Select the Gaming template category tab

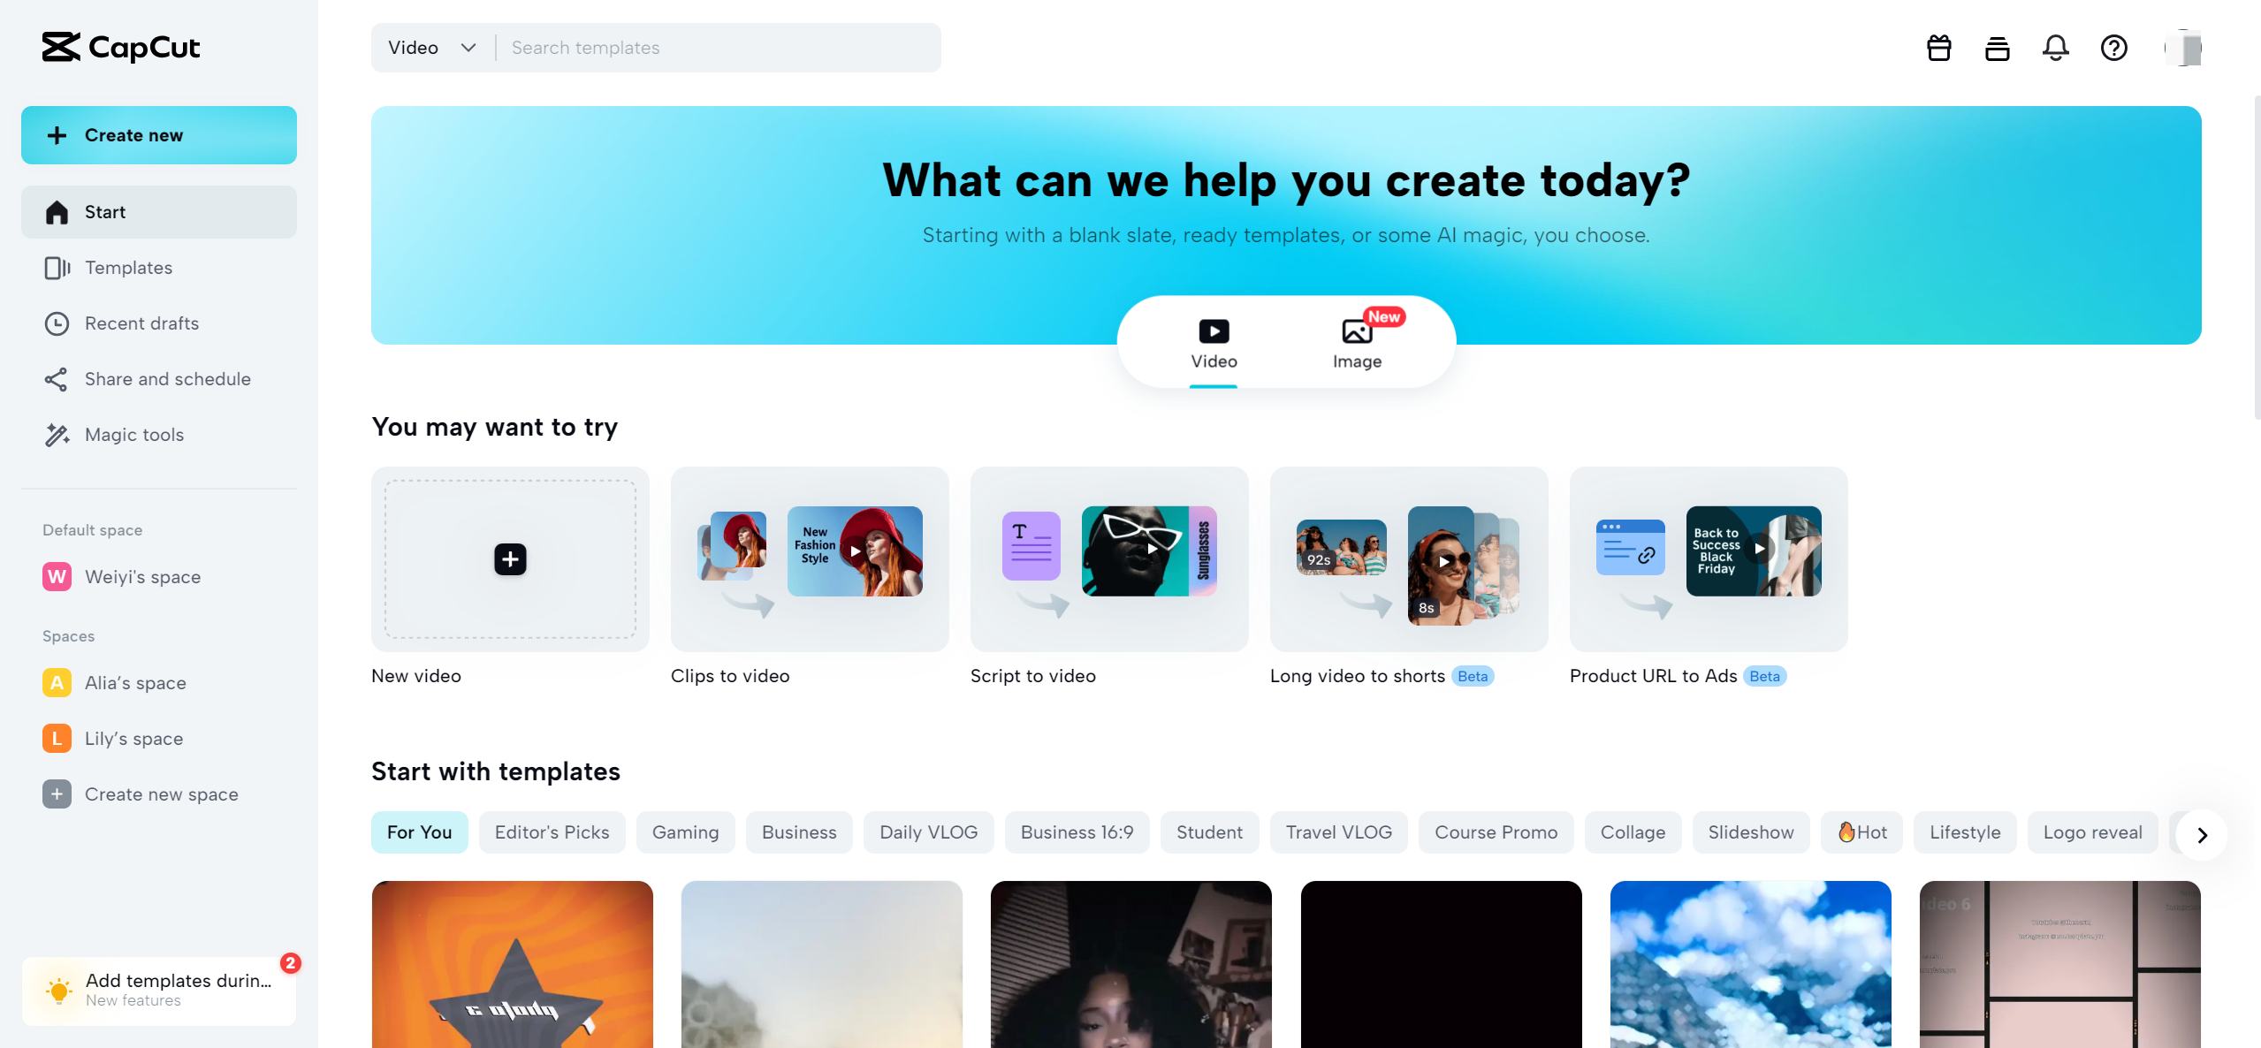tap(685, 832)
